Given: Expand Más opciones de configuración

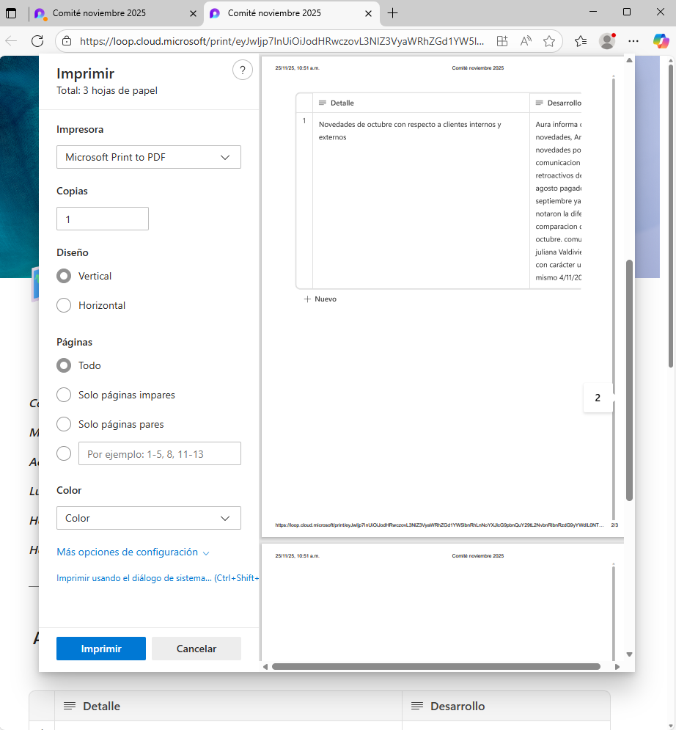Looking at the screenshot, I should [133, 552].
